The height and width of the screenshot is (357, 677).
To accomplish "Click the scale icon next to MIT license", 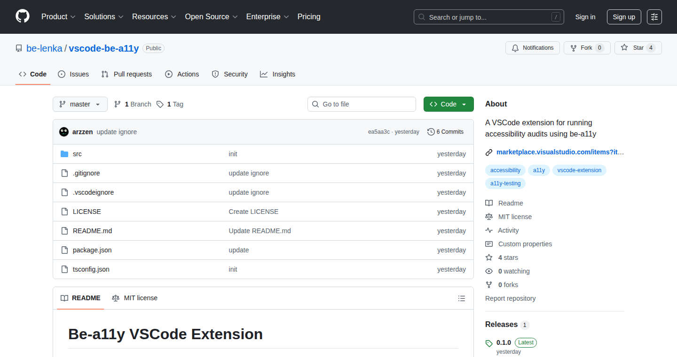I will point(489,217).
